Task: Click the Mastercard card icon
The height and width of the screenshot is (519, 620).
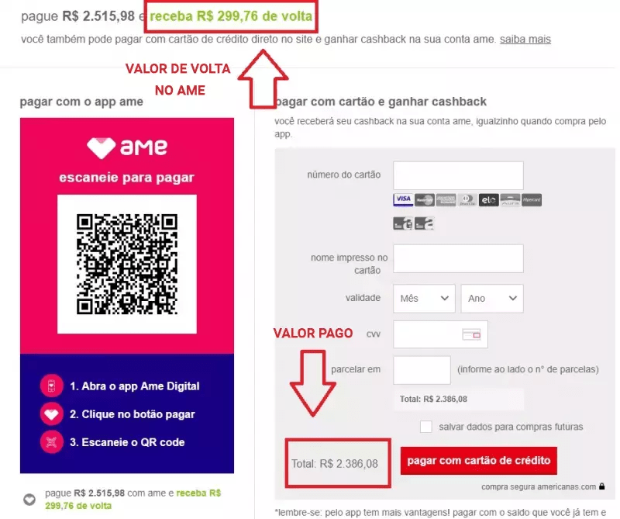Action: 424,200
